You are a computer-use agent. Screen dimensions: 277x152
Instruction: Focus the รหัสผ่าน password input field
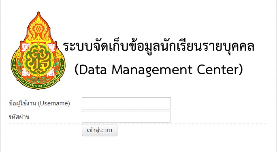(x=126, y=117)
